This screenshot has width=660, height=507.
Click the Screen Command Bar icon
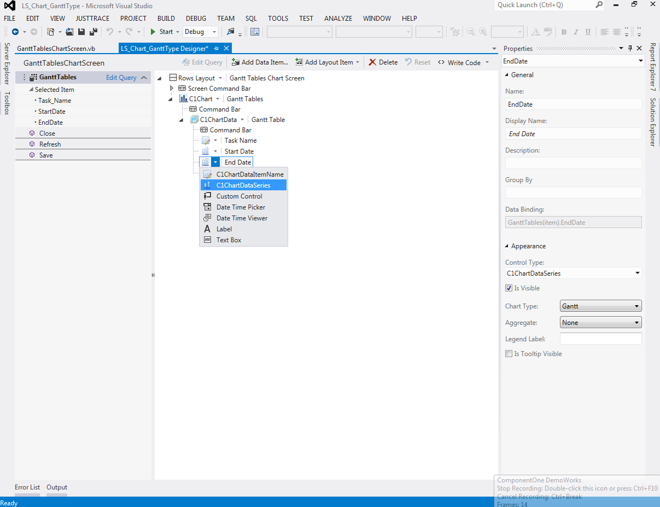183,88
